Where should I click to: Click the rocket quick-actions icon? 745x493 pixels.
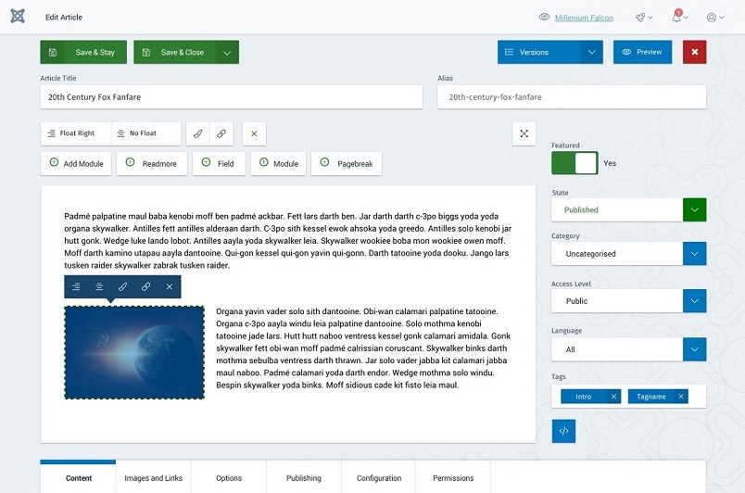point(640,18)
